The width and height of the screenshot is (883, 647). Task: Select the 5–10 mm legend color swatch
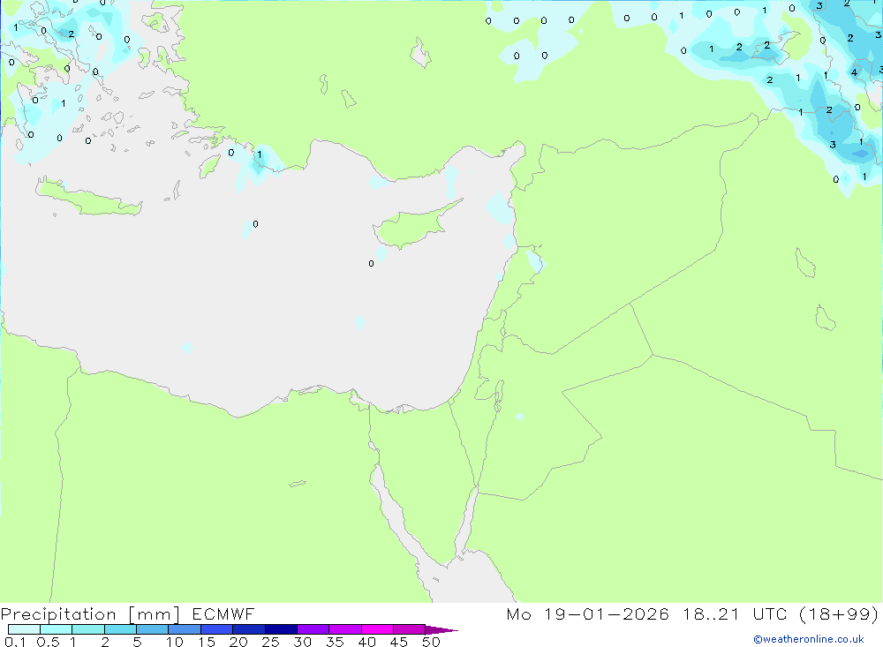tap(152, 629)
